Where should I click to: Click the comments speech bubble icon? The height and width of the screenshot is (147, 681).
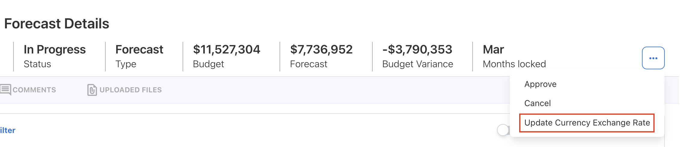[5, 90]
